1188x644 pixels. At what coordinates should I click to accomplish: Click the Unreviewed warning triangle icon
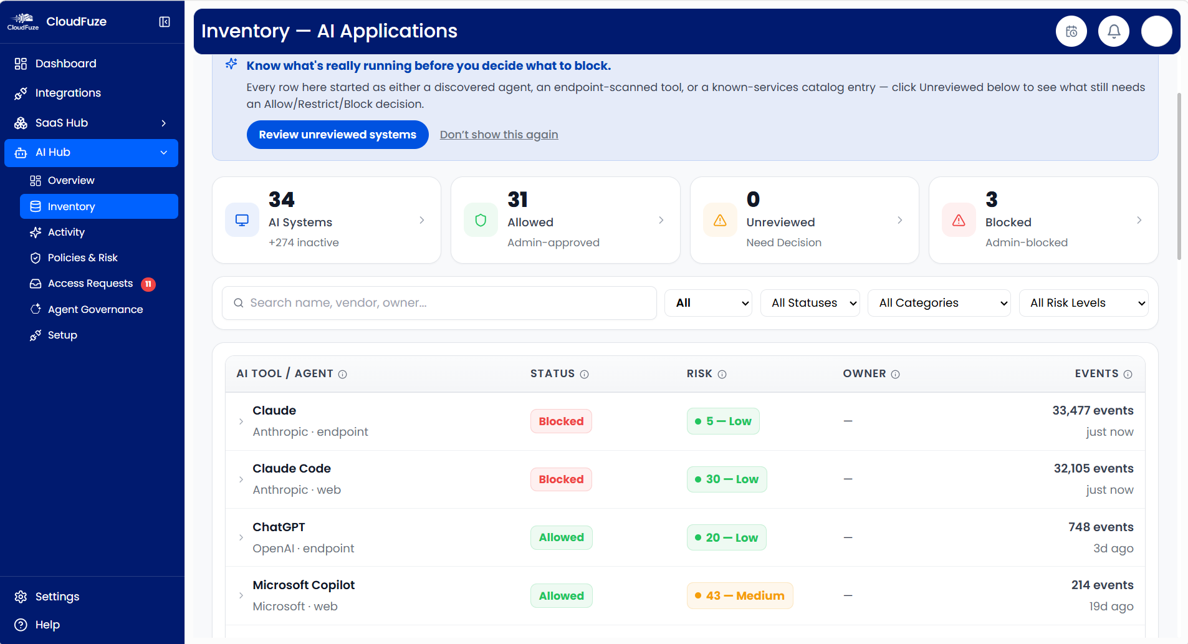[x=720, y=220]
